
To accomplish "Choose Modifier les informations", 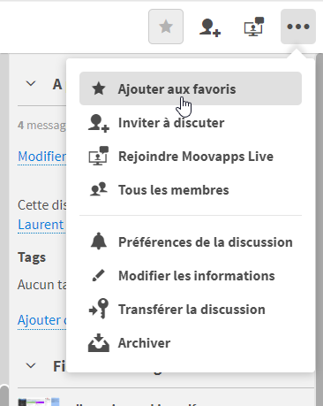I will tap(191, 276).
